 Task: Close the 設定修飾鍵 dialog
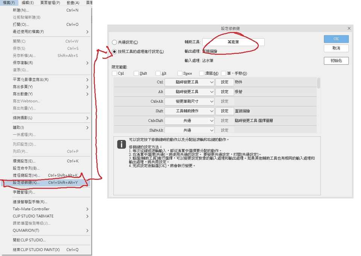[x=349, y=28]
